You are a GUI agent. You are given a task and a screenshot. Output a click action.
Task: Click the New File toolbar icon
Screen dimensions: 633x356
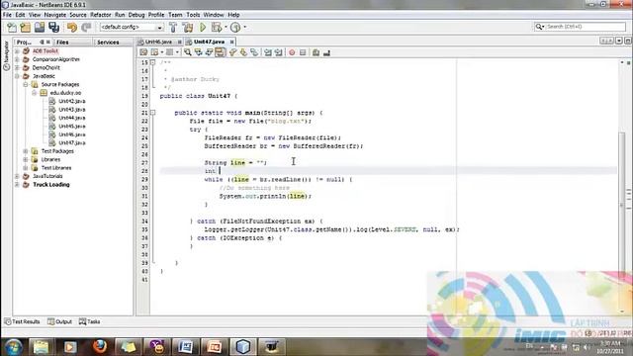point(12,27)
